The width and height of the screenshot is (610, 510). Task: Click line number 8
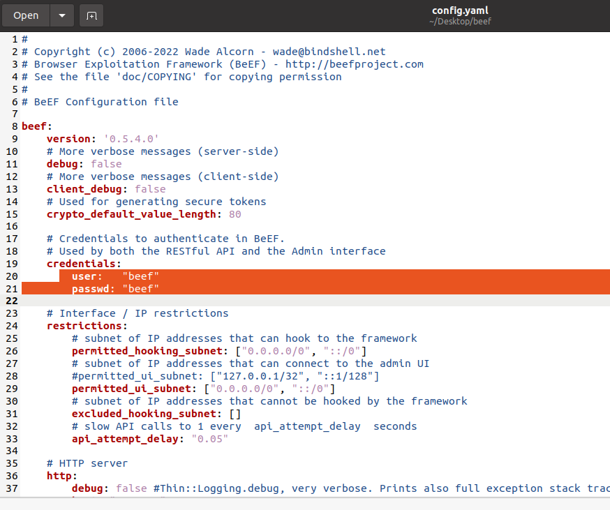15,126
